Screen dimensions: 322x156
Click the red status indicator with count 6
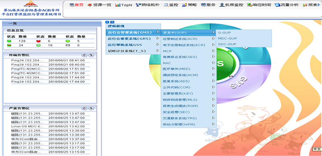point(38,41)
